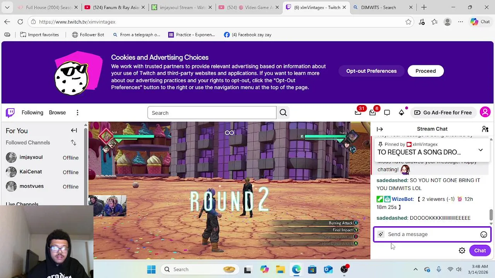The height and width of the screenshot is (278, 495).
Task: Open Practice - Exponen bookmark
Action: (191, 35)
